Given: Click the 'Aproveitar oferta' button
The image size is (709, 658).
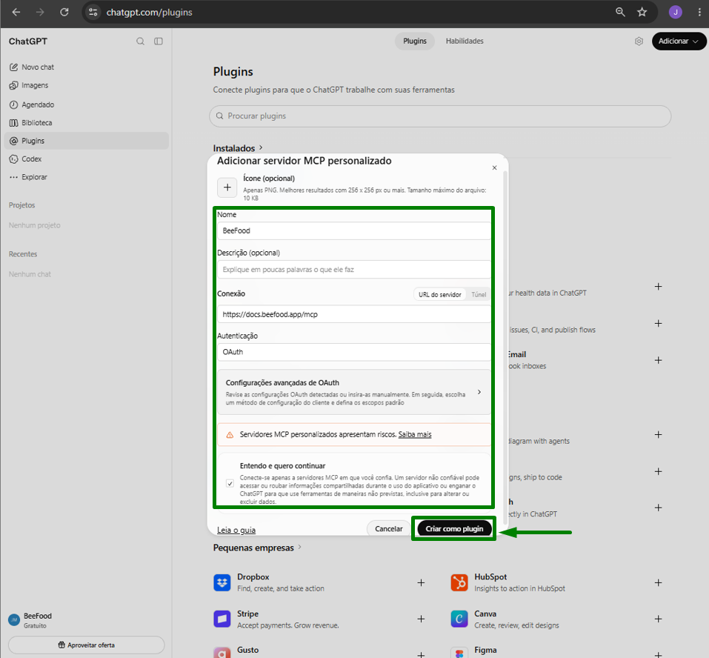Looking at the screenshot, I should [87, 645].
